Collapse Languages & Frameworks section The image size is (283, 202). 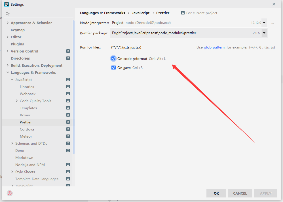[x=8, y=72]
